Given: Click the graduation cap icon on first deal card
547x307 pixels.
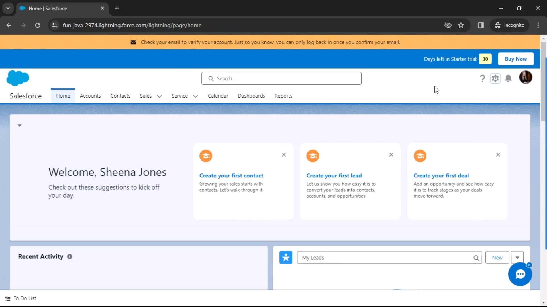Looking at the screenshot, I should point(420,156).
